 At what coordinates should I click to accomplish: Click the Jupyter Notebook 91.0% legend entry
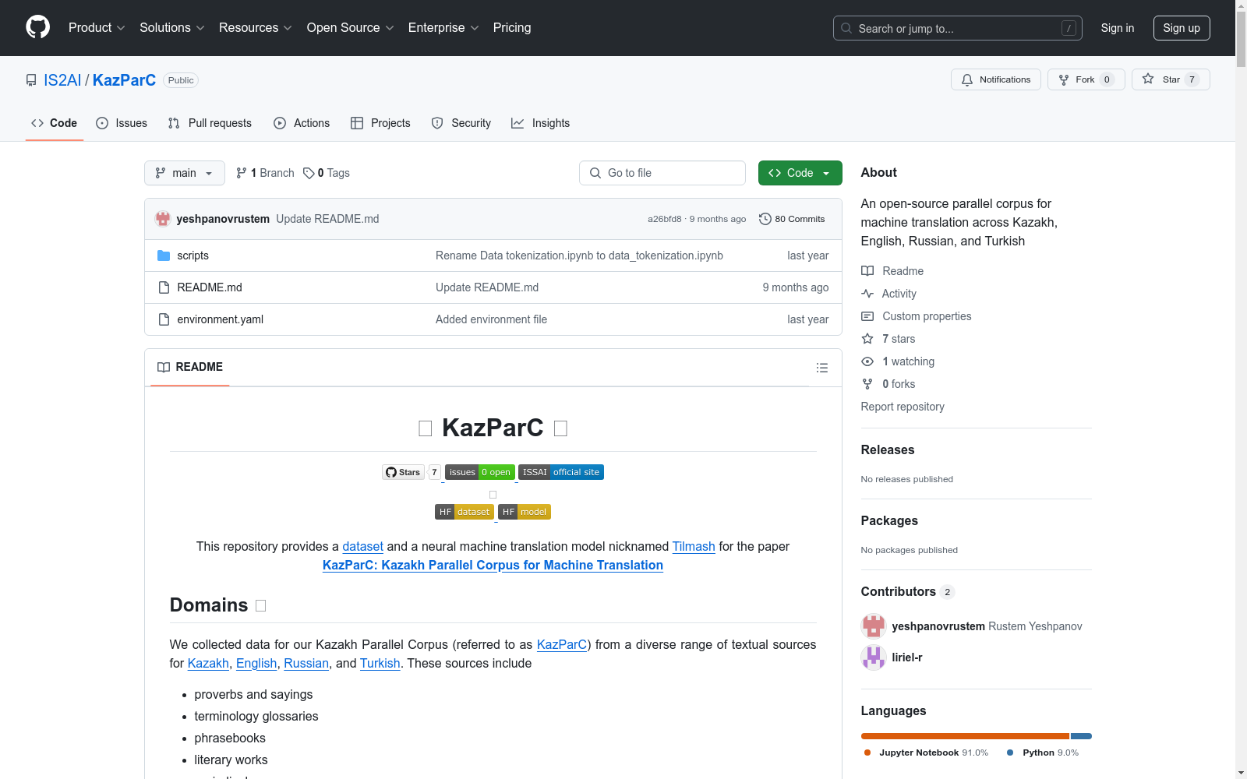926,753
